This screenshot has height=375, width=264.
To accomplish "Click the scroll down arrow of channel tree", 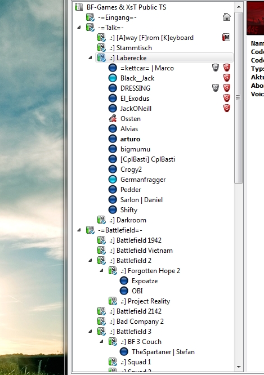I will (239, 367).
